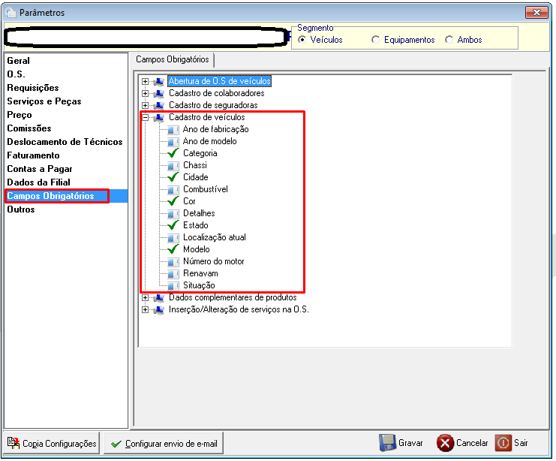Toggle the Chassi field icon
The height and width of the screenshot is (461, 556).
pos(173,165)
